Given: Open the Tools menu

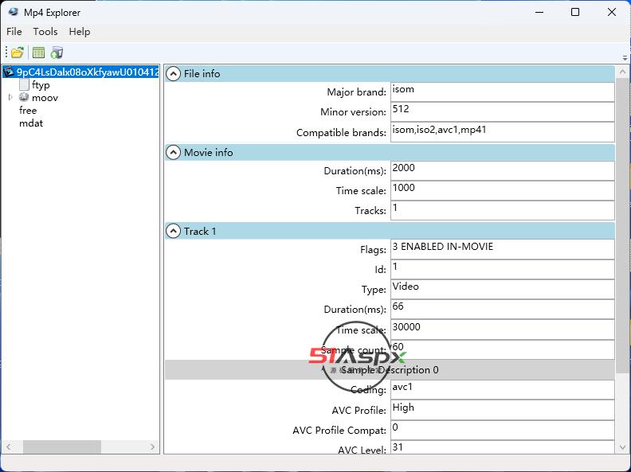Looking at the screenshot, I should click(45, 31).
